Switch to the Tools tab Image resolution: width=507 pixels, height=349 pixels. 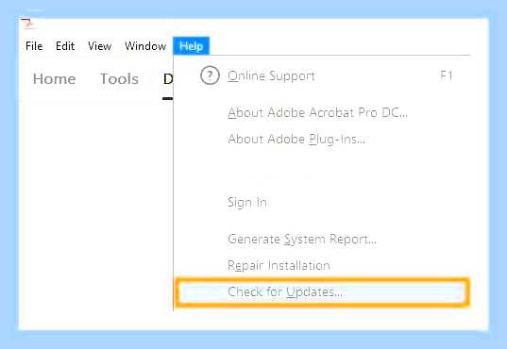[119, 79]
